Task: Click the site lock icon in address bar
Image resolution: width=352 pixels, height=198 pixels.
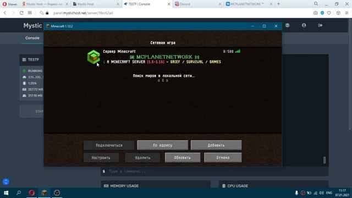Action: [47, 13]
